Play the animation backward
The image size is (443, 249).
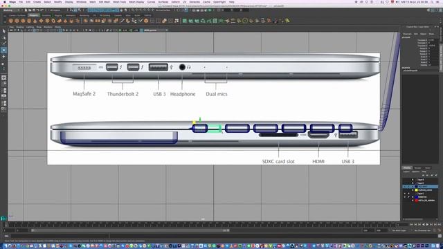pyautogui.click(x=423, y=224)
